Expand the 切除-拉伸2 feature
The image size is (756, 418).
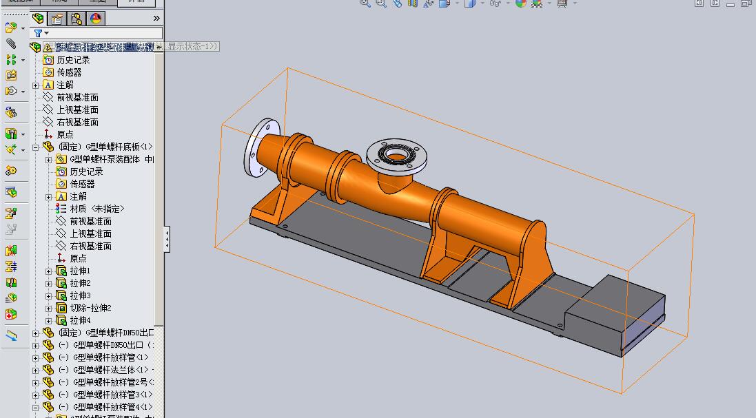pyautogui.click(x=49, y=309)
